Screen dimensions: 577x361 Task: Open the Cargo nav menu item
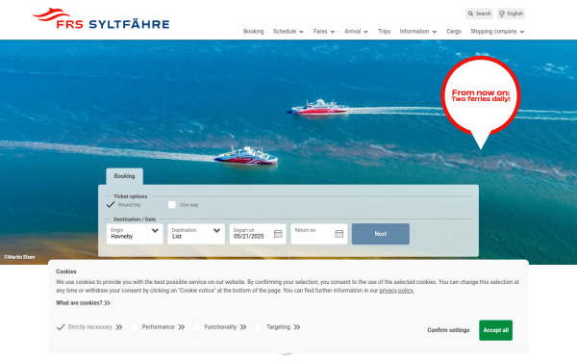tap(454, 32)
